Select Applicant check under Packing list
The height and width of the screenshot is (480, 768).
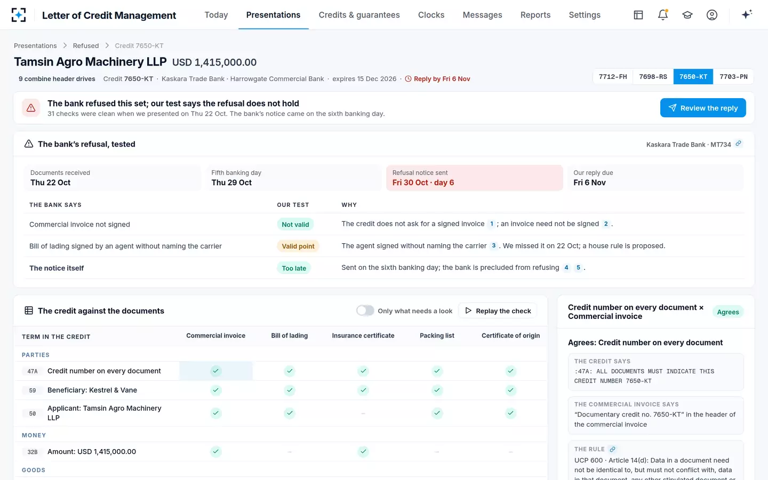(437, 413)
